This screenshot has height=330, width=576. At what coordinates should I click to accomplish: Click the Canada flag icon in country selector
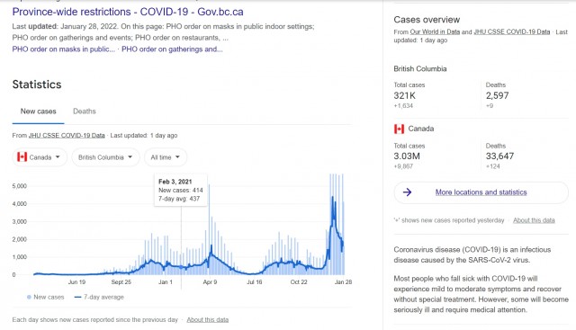coord(22,157)
